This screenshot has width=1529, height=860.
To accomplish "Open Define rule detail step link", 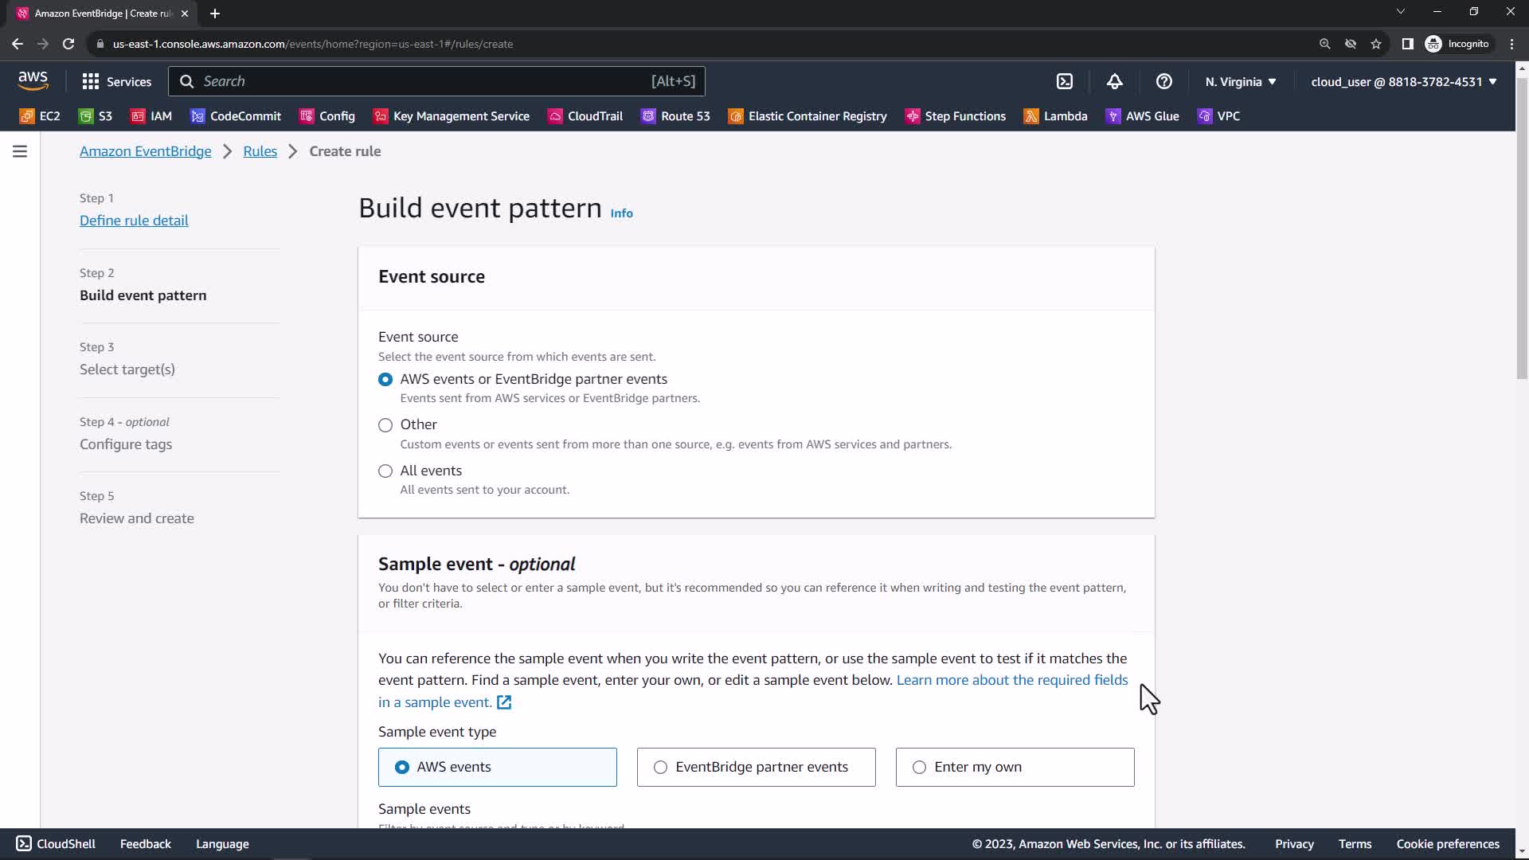I will (134, 221).
